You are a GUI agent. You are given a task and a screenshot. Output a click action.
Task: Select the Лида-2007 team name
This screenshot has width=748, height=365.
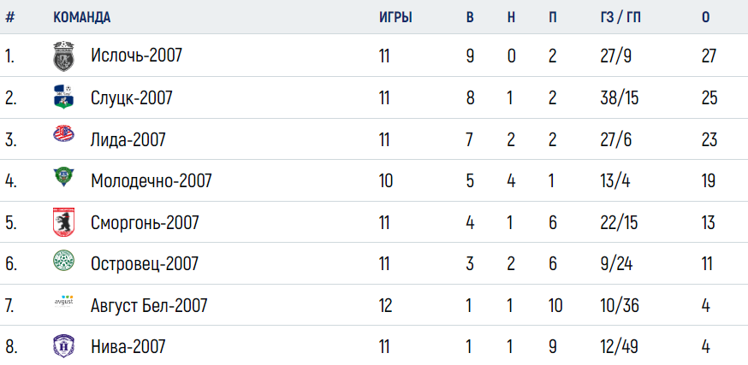click(x=128, y=139)
